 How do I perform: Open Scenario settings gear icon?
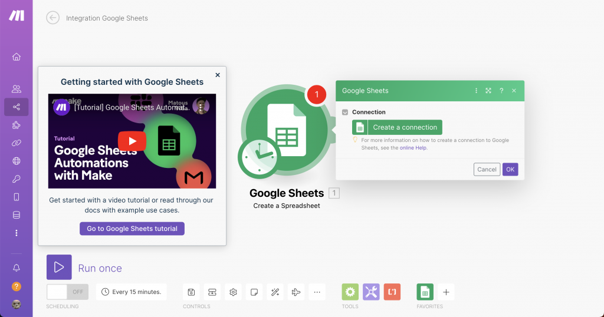(x=233, y=292)
